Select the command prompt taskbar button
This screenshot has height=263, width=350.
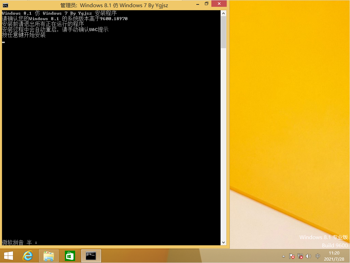[x=91, y=256]
